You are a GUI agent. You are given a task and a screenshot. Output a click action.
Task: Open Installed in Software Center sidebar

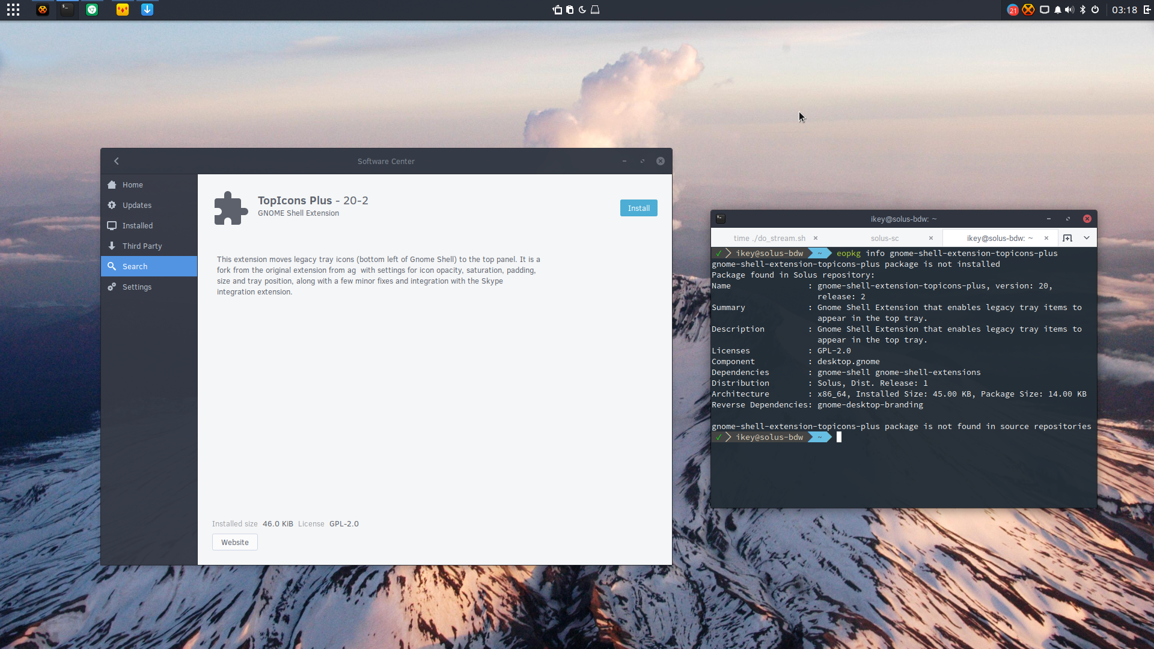pos(149,226)
